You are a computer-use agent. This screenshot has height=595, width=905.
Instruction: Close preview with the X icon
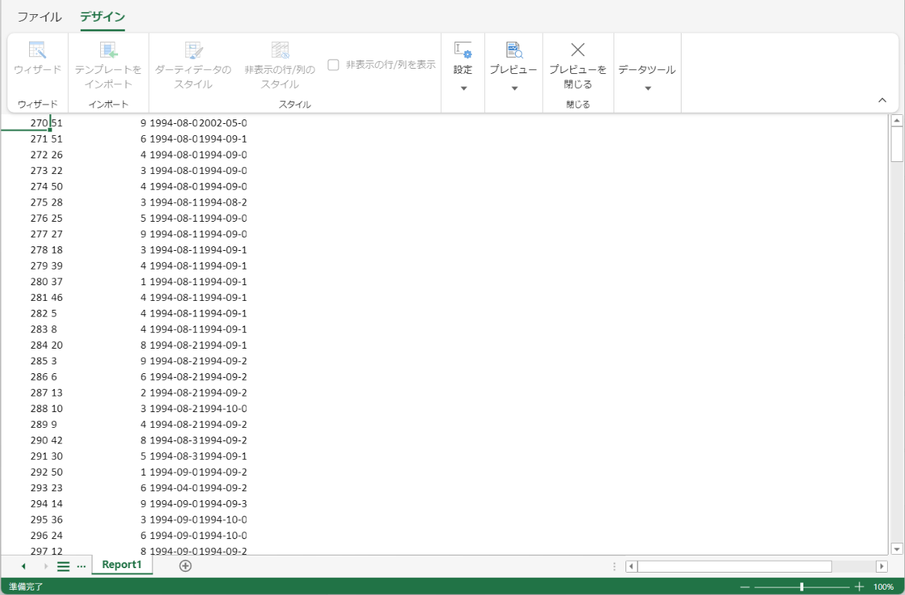point(578,50)
